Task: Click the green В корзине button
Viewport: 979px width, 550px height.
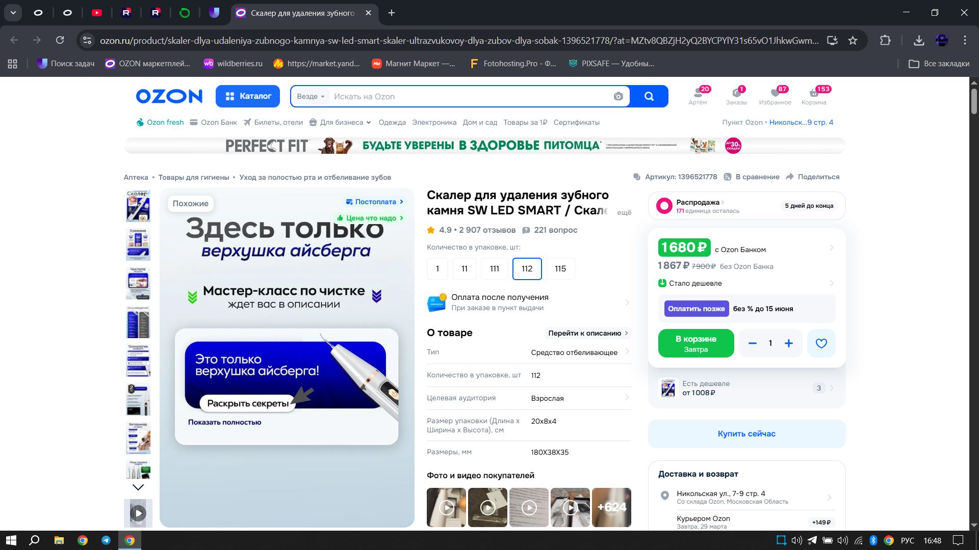Action: [695, 343]
